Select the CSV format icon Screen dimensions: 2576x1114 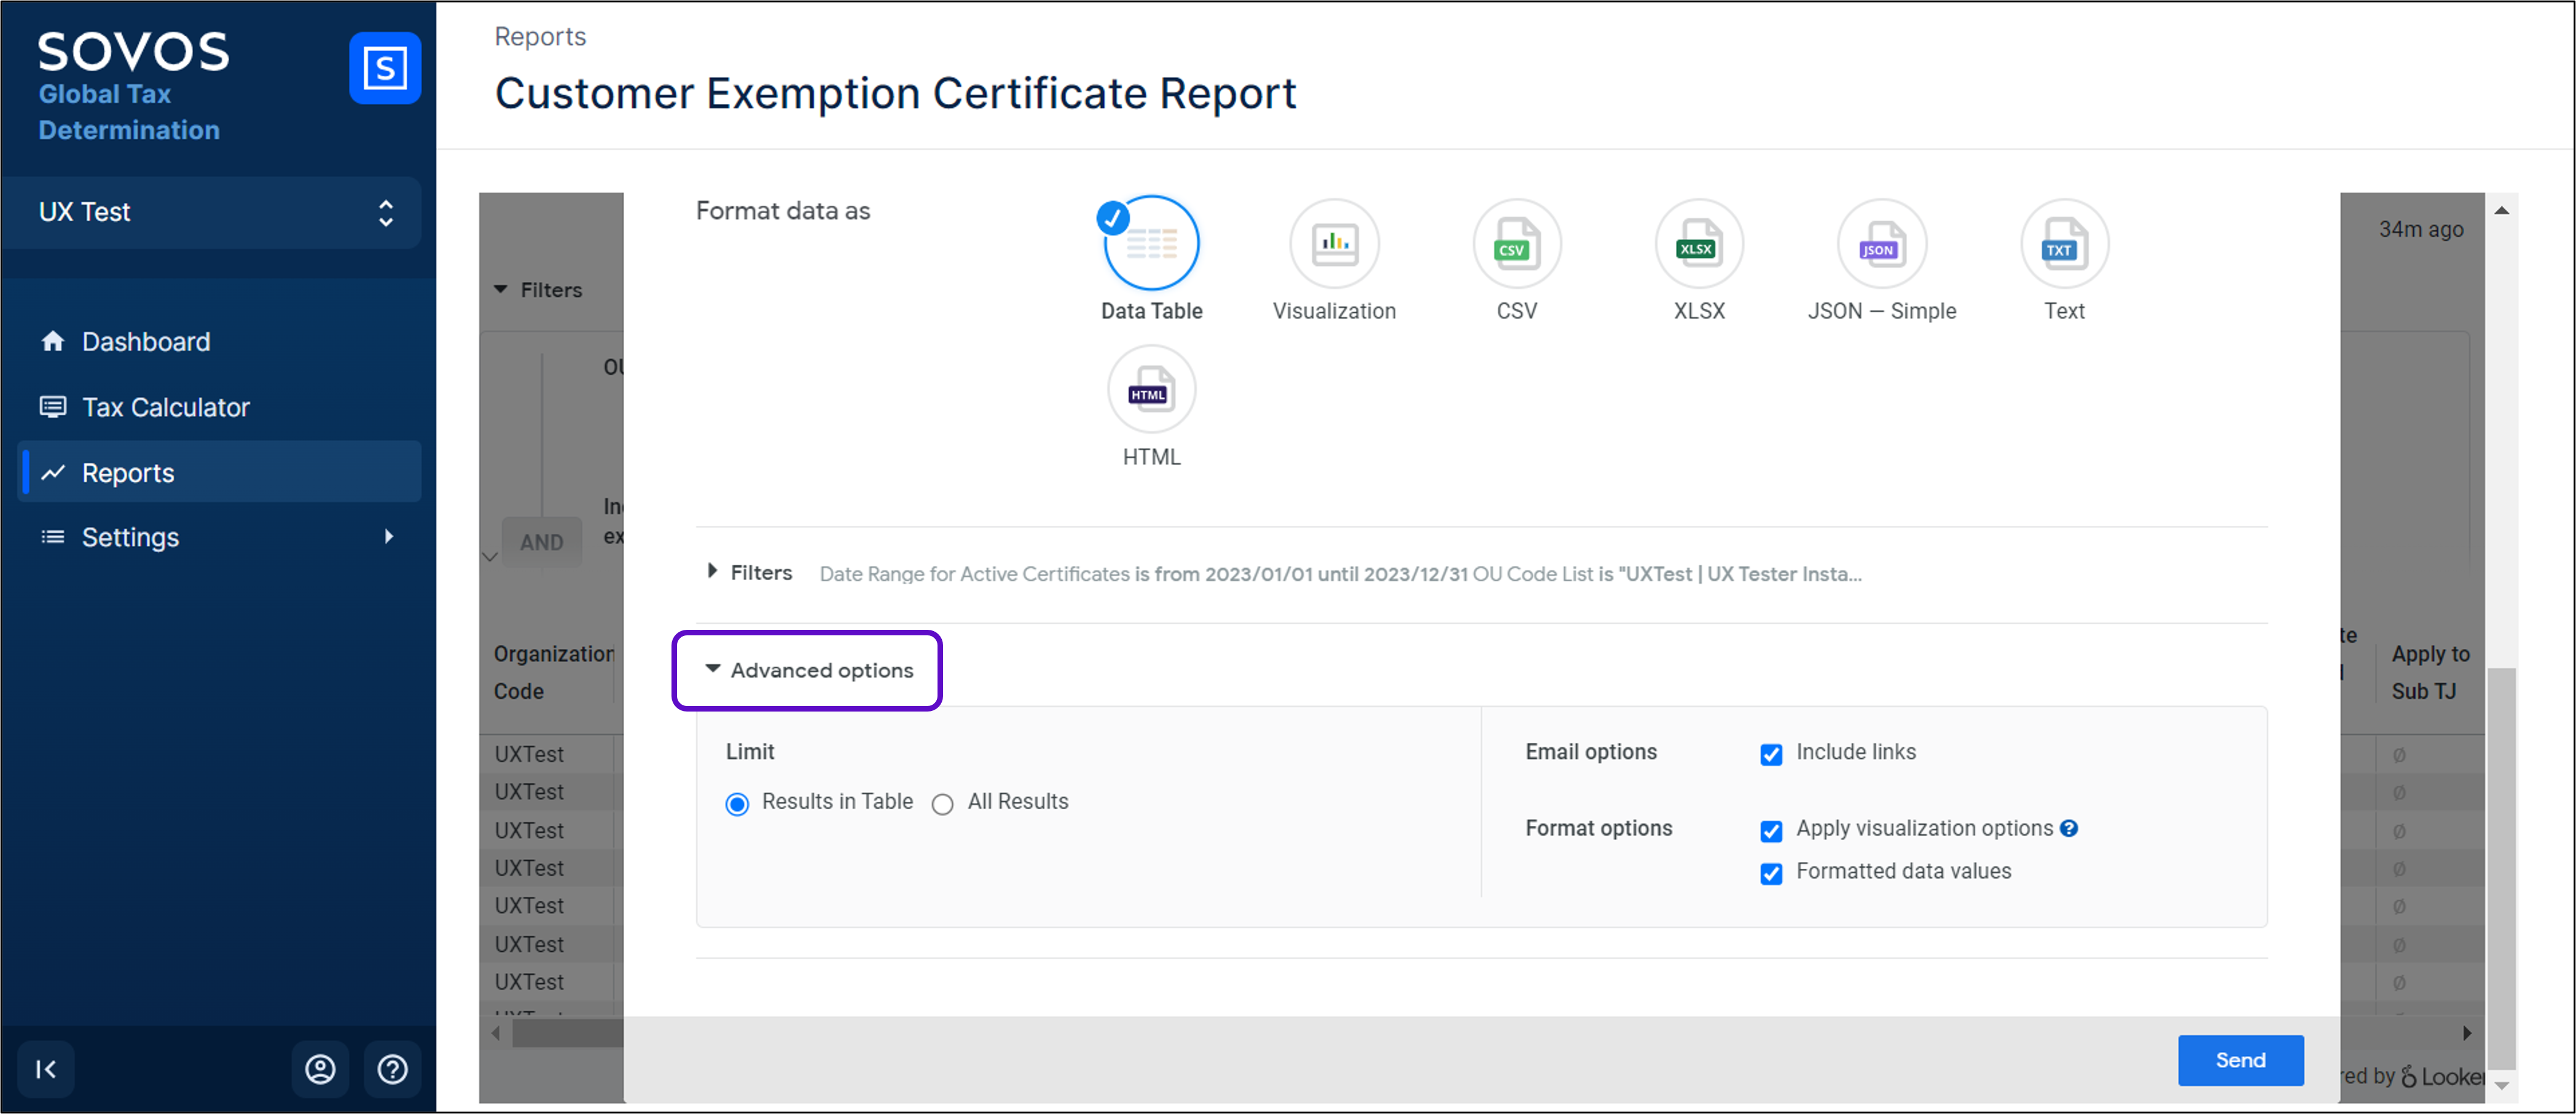(1516, 244)
